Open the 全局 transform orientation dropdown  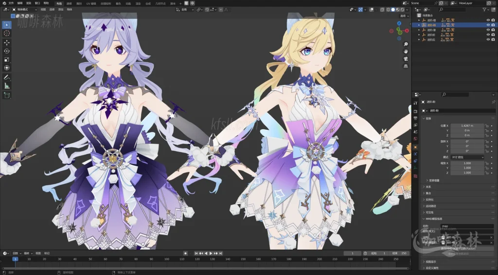click(x=185, y=10)
